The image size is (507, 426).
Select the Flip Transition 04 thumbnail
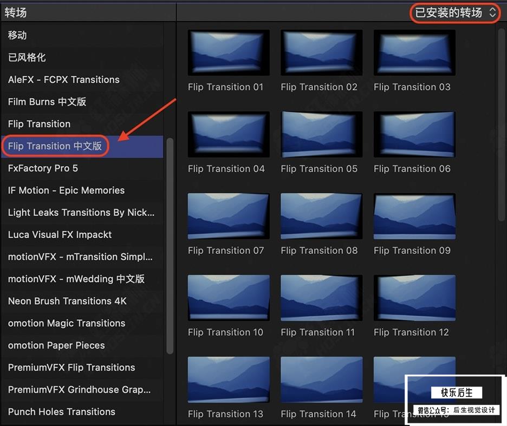click(x=229, y=134)
